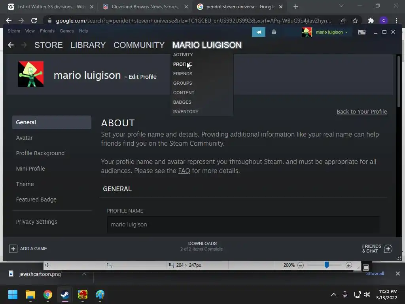405x304 pixels.
Task: Open Steam inbox envelope icon
Action: click(274, 32)
